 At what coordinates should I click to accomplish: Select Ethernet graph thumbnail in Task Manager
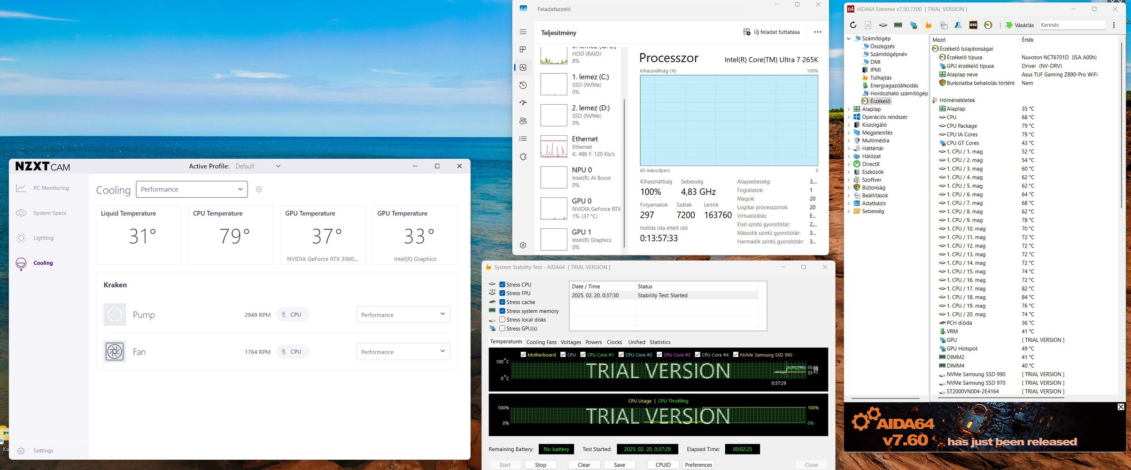click(x=554, y=146)
